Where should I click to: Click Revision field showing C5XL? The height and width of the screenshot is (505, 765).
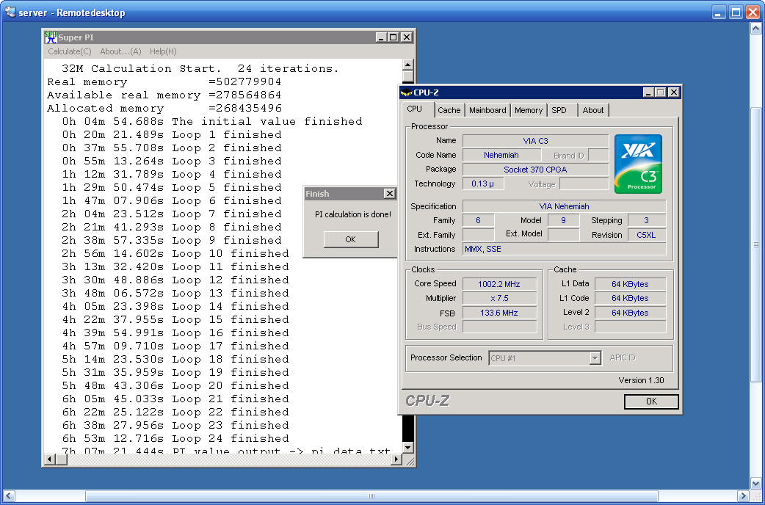coord(647,235)
